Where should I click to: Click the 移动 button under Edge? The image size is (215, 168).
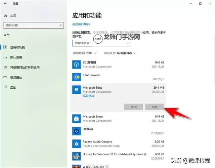pyautogui.click(x=134, y=107)
